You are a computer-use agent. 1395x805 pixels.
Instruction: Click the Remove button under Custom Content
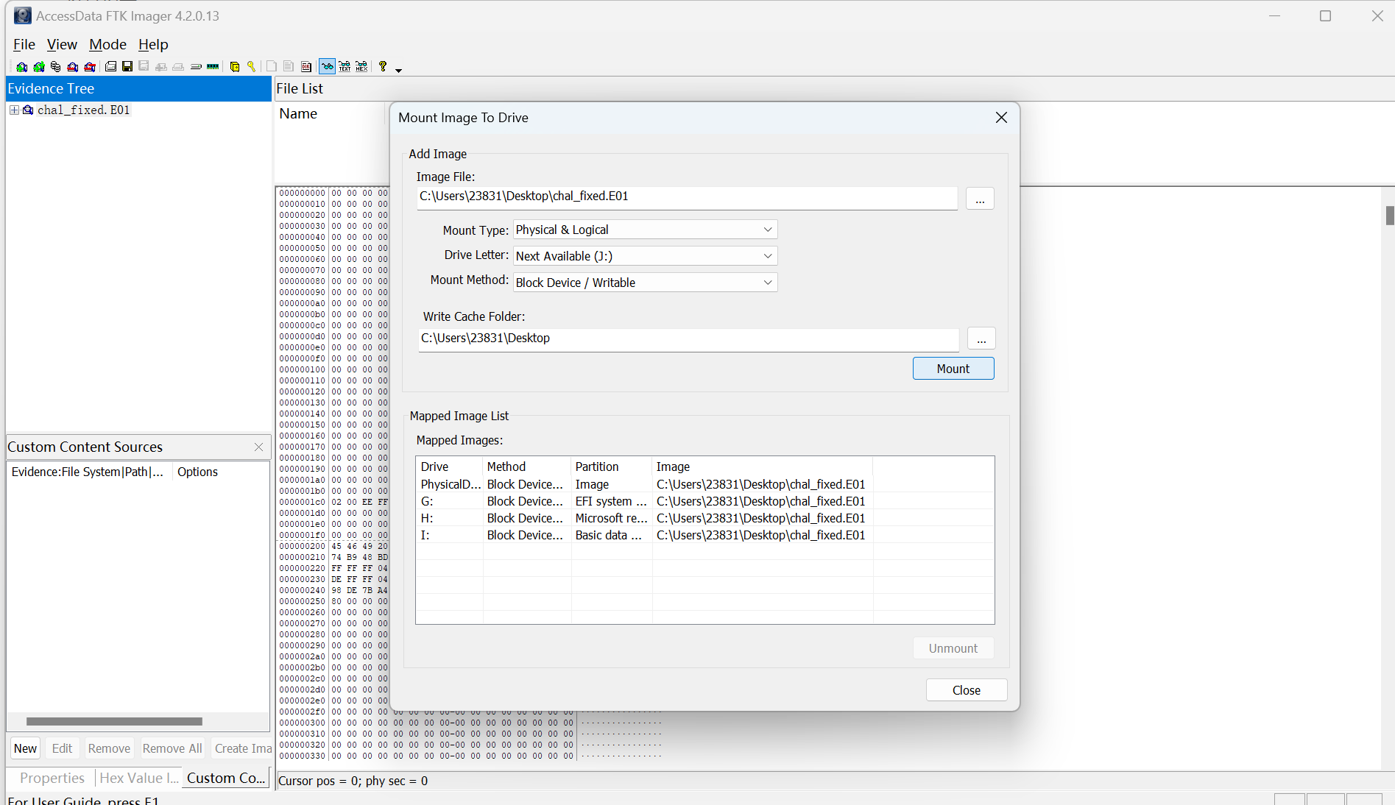(109, 748)
